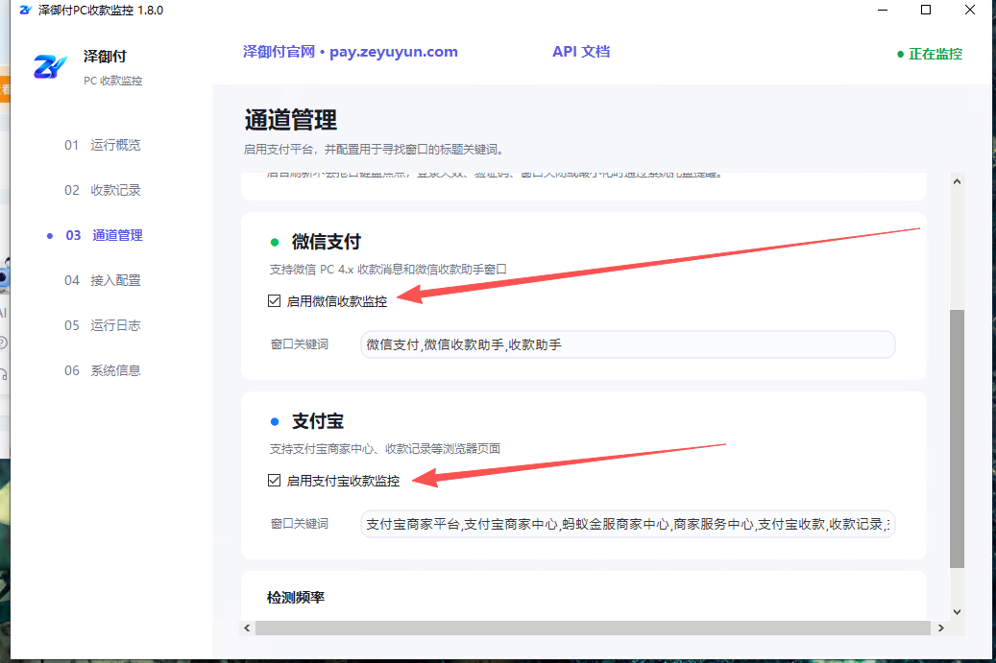Click the 检测频率 section heading
996x663 pixels.
(296, 598)
